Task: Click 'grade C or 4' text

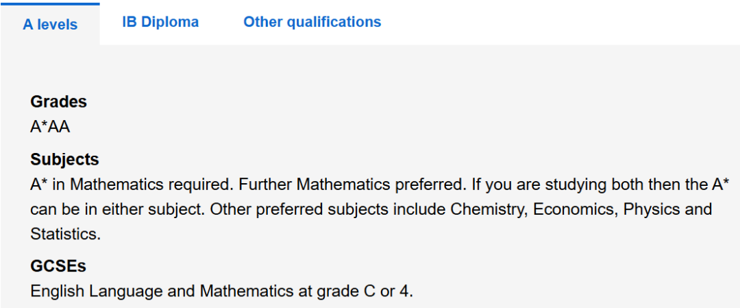Action: point(369,292)
